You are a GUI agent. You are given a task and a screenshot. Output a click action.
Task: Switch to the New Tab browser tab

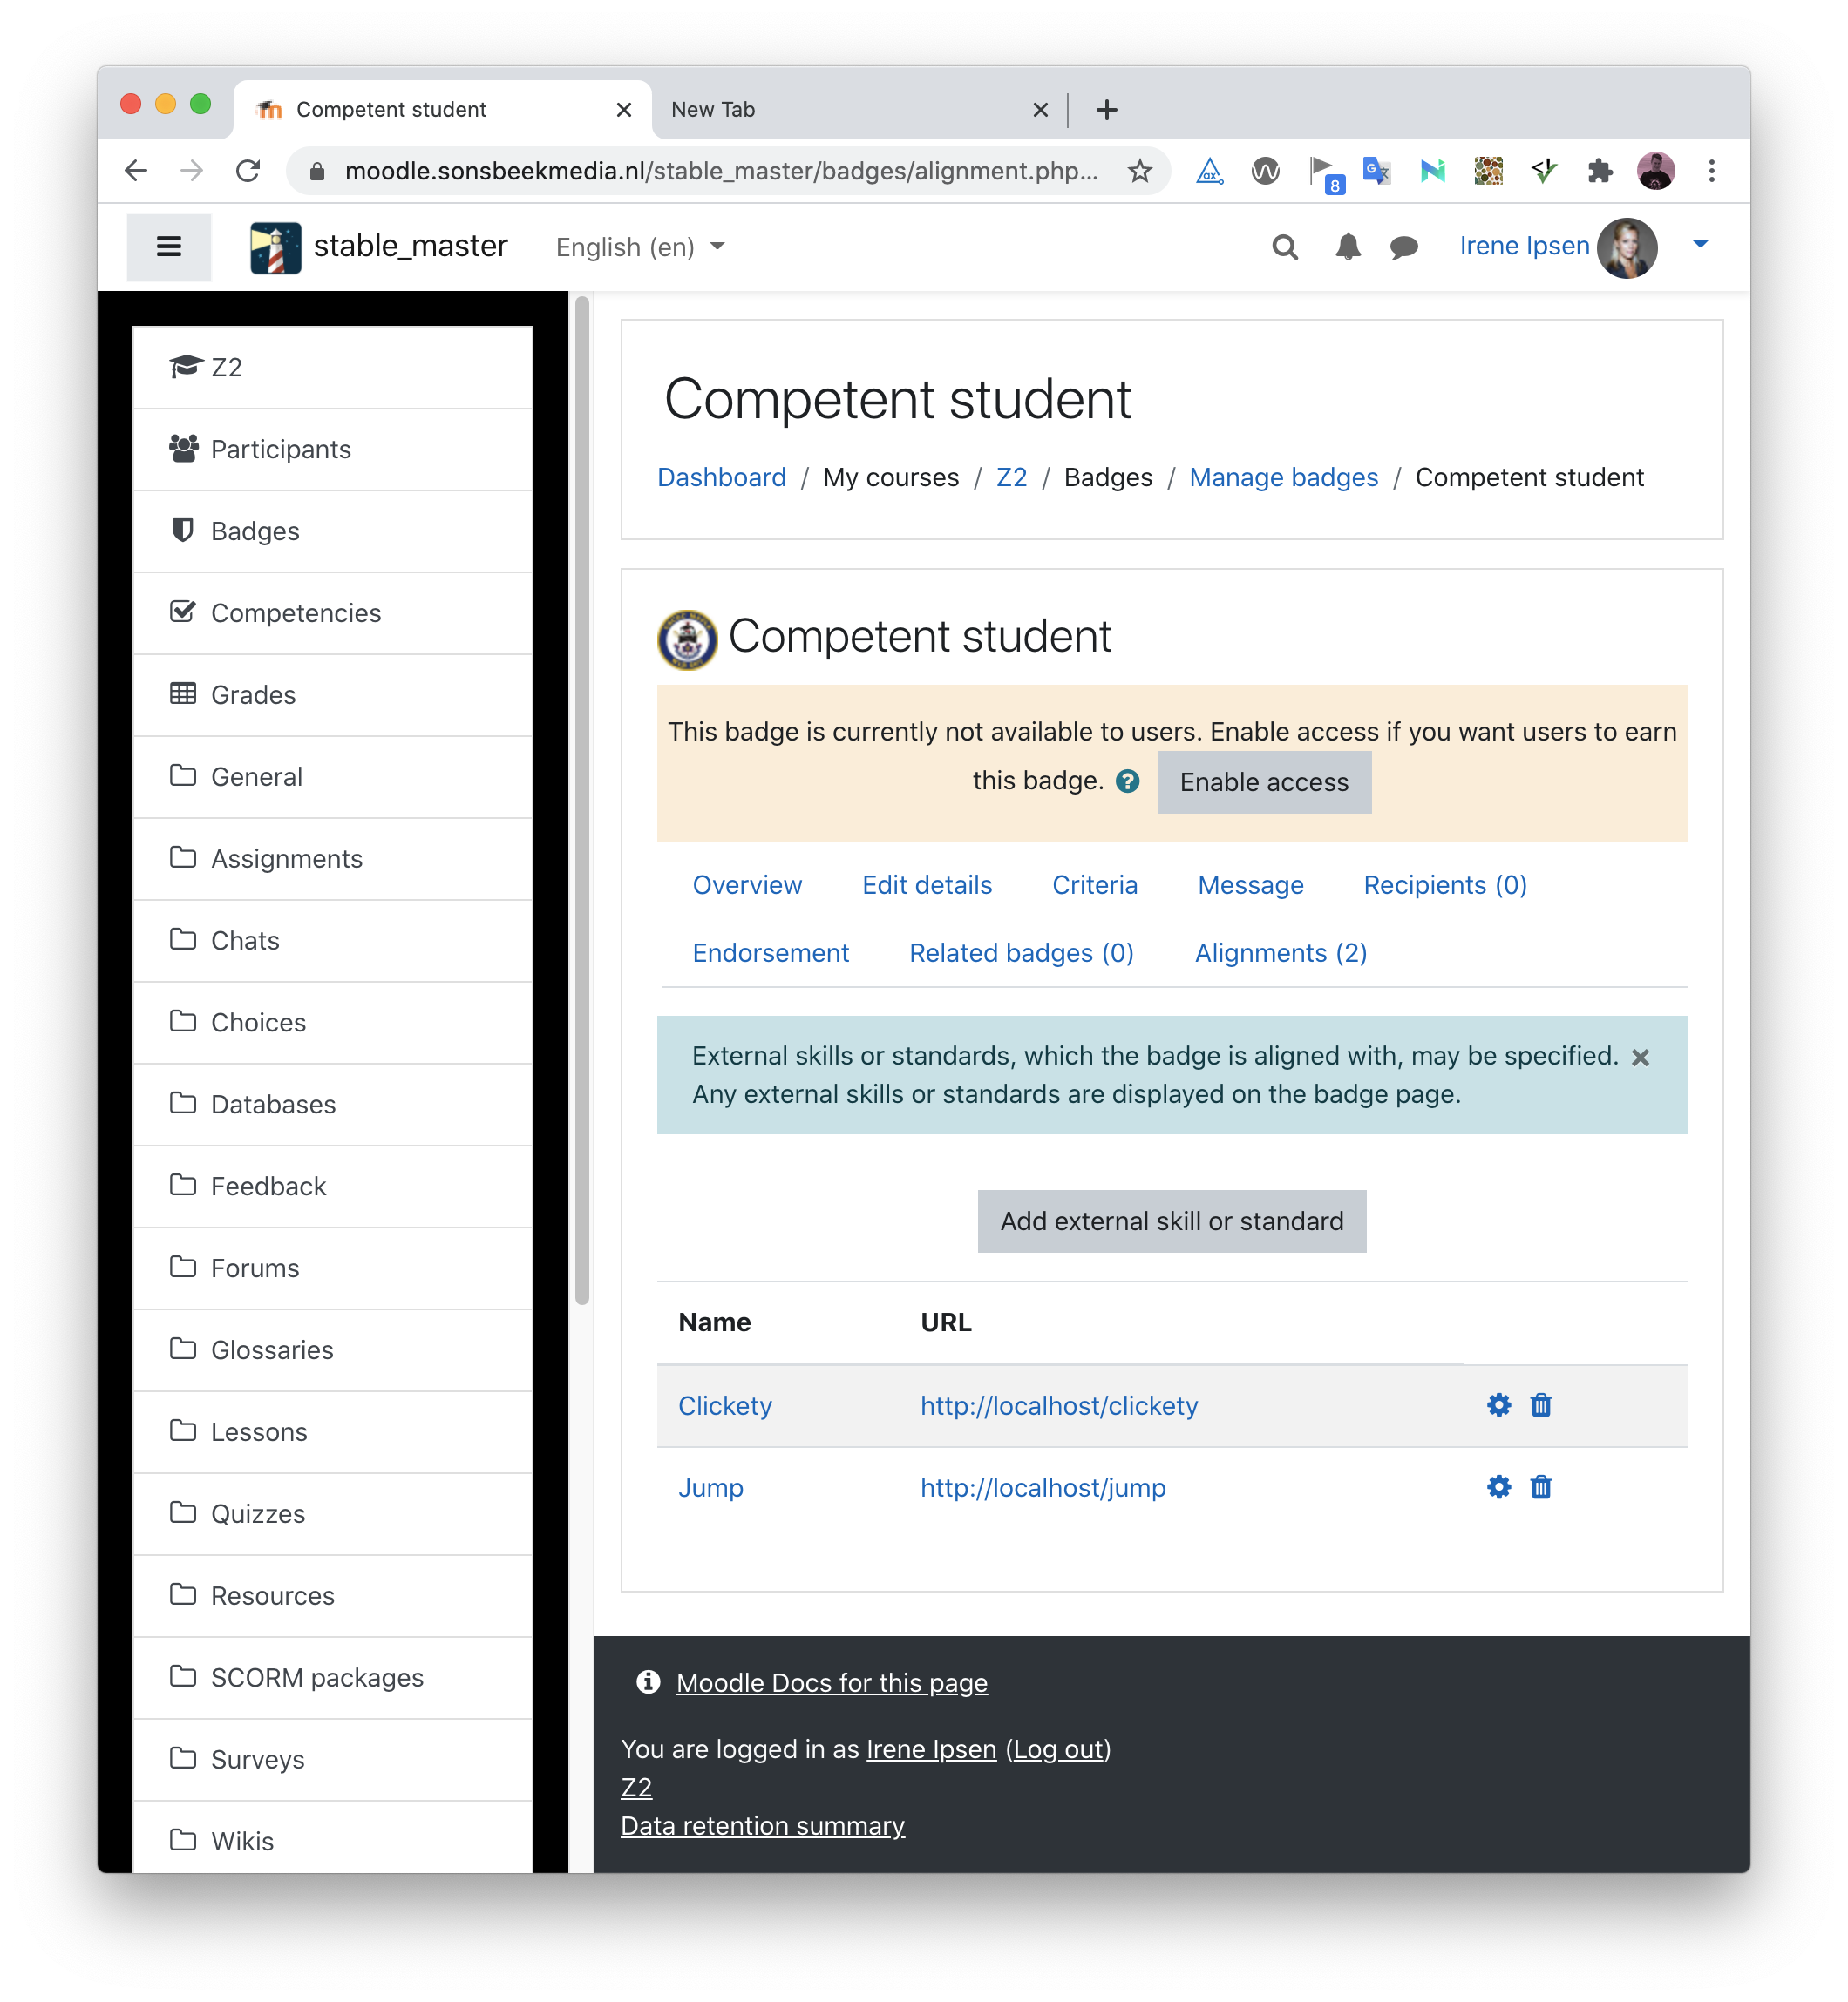[x=860, y=109]
